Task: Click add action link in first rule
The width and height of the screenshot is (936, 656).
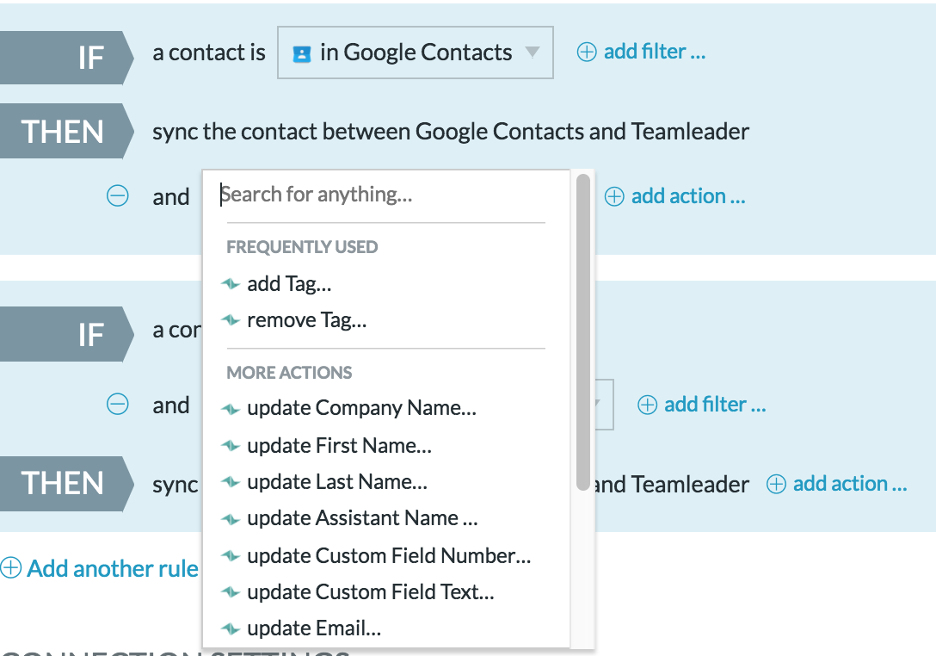Action: 688,196
